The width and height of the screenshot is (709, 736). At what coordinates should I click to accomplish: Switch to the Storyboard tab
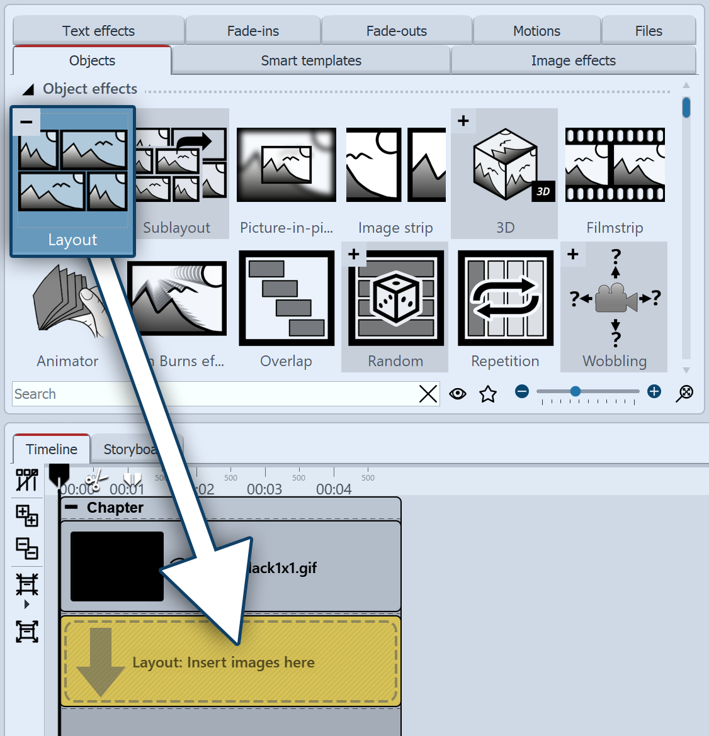pos(130,449)
